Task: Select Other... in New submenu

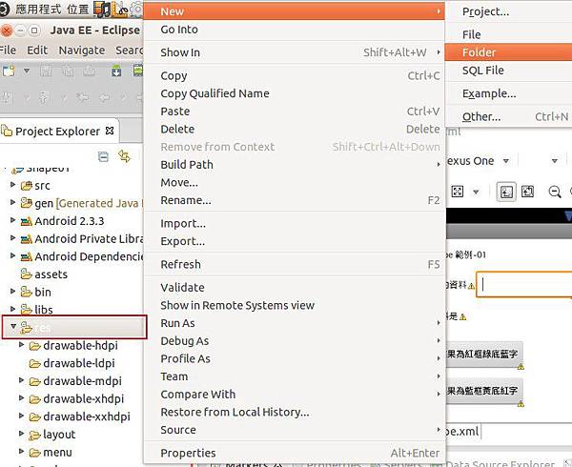Action: 508,117
